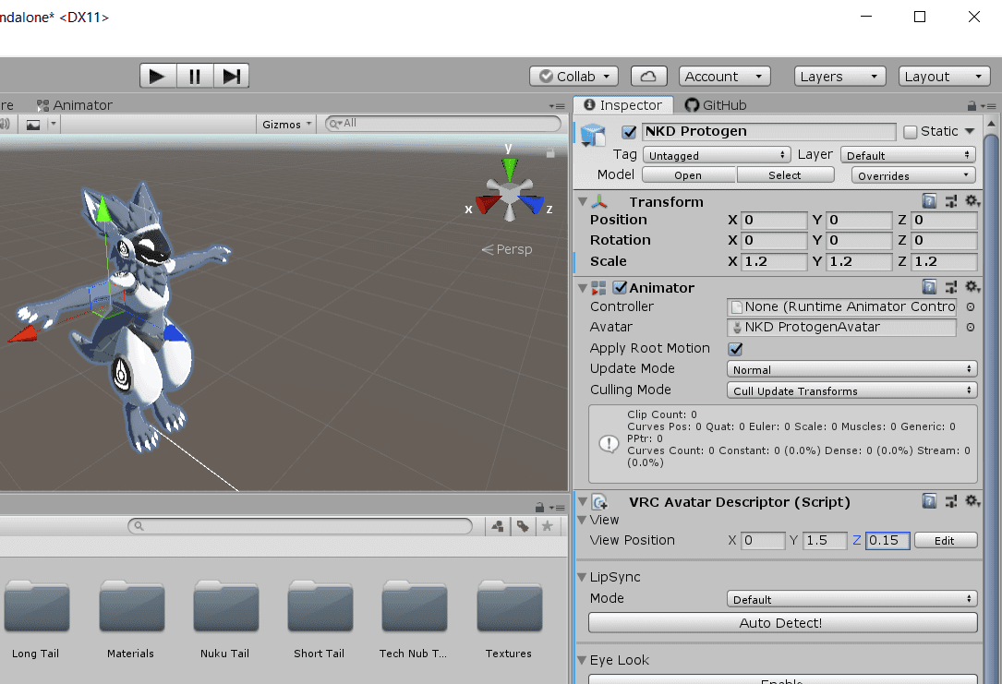Click the Step frame button
This screenshot has height=684, width=1002.
[231, 76]
